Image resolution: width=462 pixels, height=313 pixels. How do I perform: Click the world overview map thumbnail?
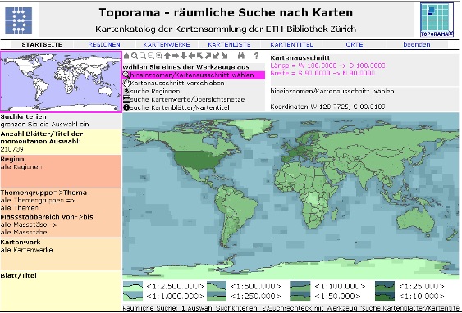(61, 82)
